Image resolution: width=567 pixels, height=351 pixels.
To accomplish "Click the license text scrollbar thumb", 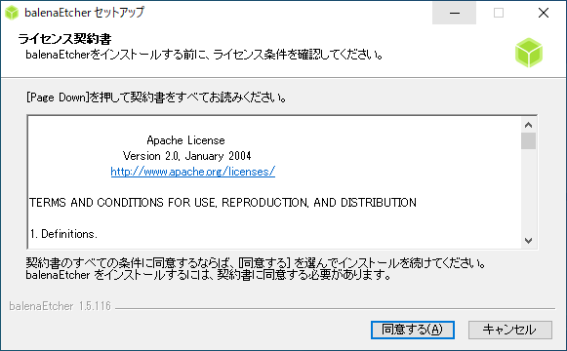I will pos(528,140).
